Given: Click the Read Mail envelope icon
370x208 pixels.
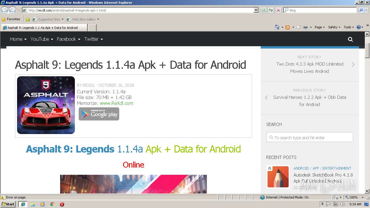Looking at the screenshot, I should (x=299, y=27).
